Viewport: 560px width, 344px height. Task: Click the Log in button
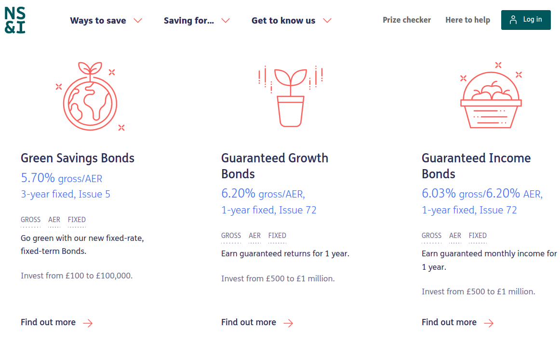point(526,20)
